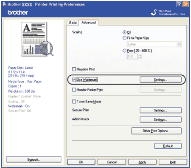Screen dimensions: 191x168
Task: Click Other Print Options button
Action: pyautogui.click(x=156, y=131)
